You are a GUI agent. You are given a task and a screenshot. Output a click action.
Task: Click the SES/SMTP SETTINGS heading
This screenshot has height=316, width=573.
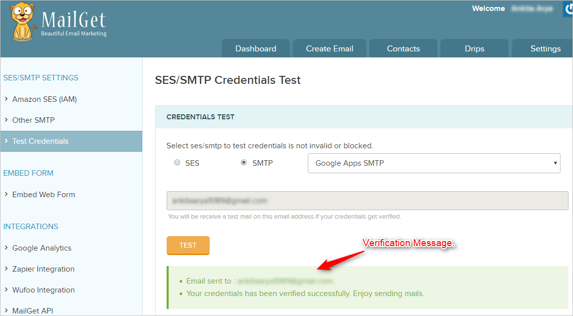click(41, 78)
